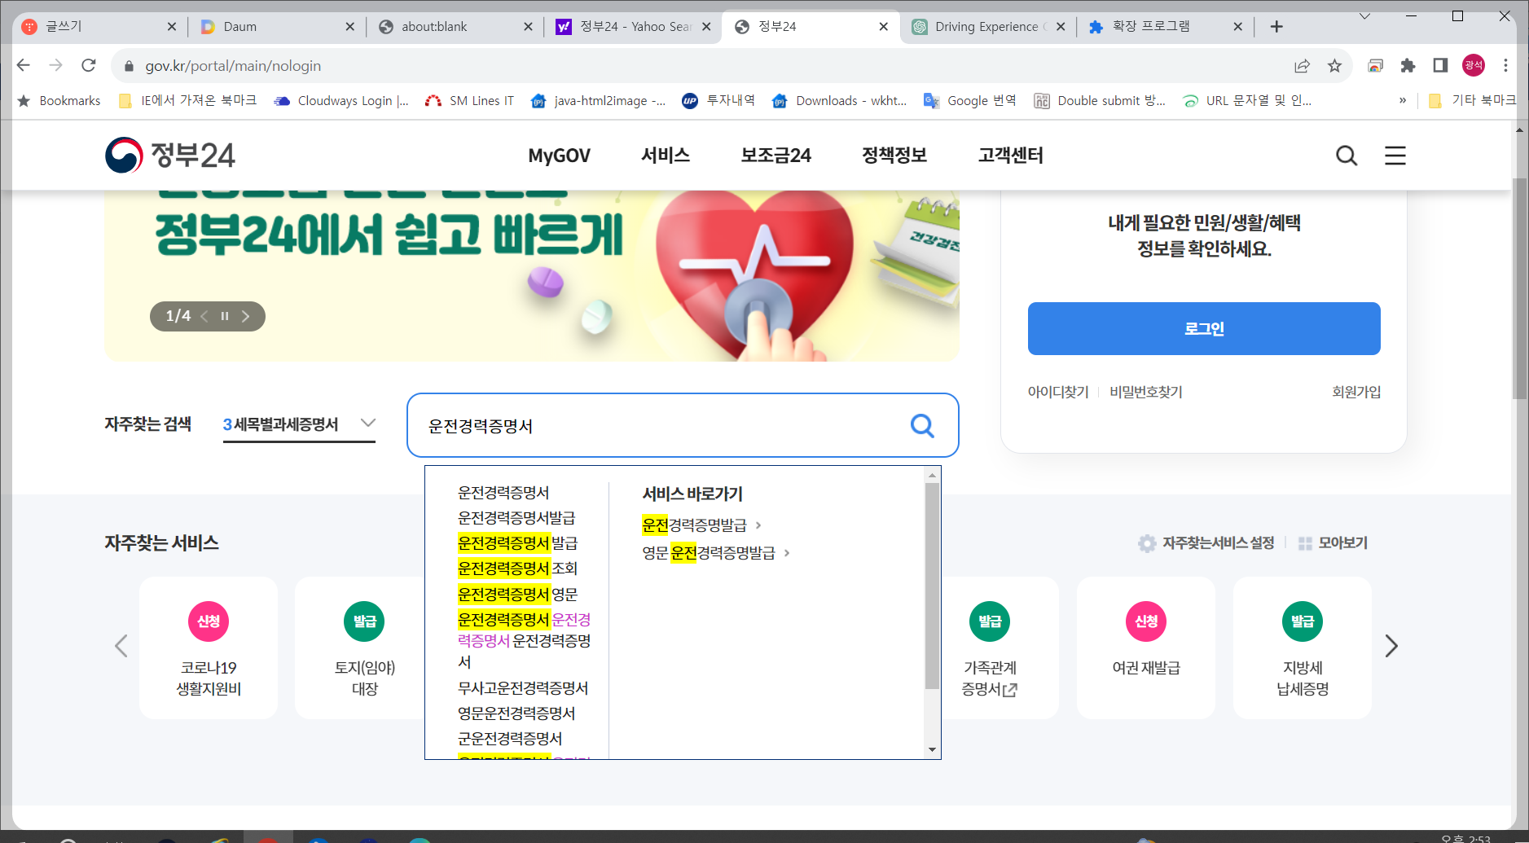Pause the rotating banner playback
1529x843 pixels.
click(x=224, y=316)
